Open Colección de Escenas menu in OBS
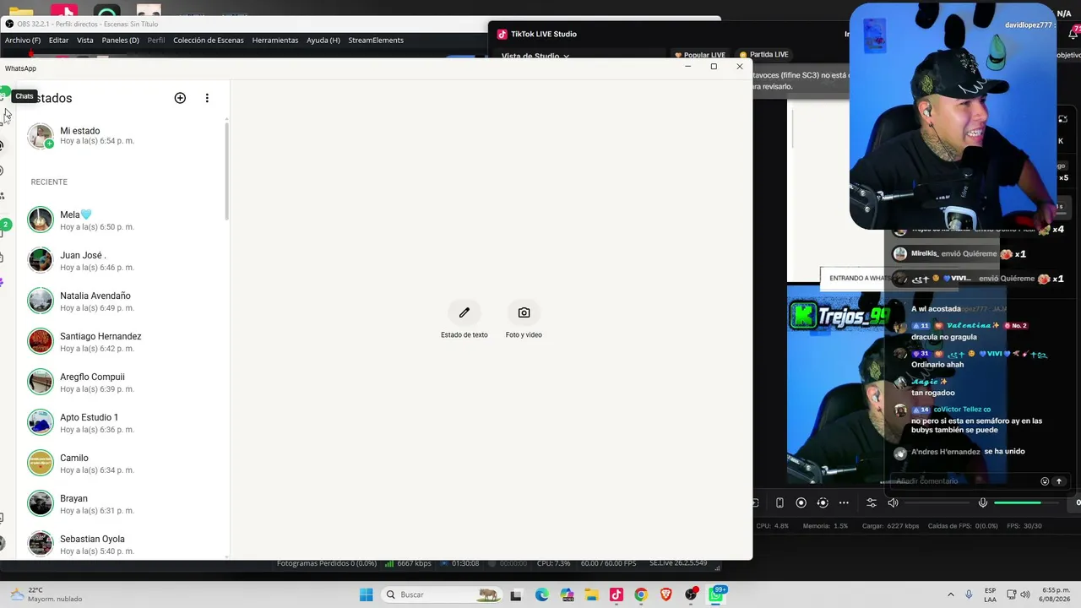 209,40
